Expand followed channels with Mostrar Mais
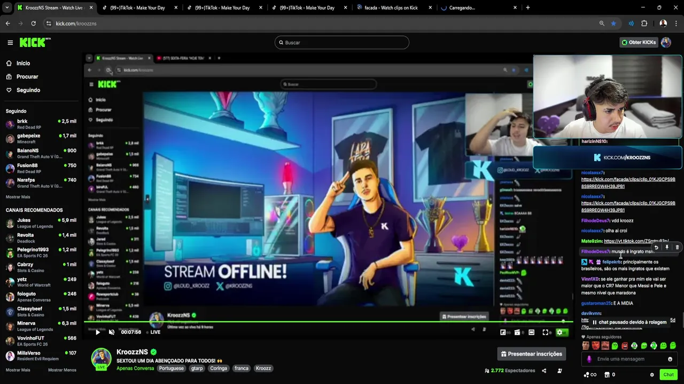 [18, 197]
